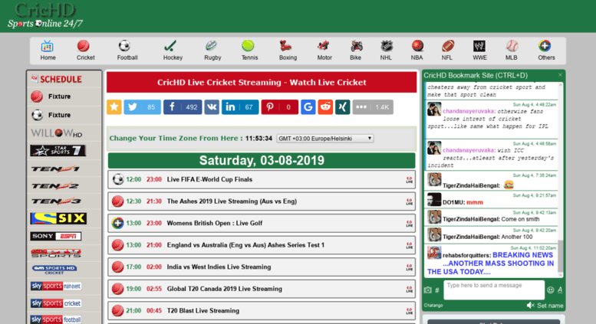Share on LinkedIn with 67 count
Screen dimensions: 596x324
coord(240,107)
